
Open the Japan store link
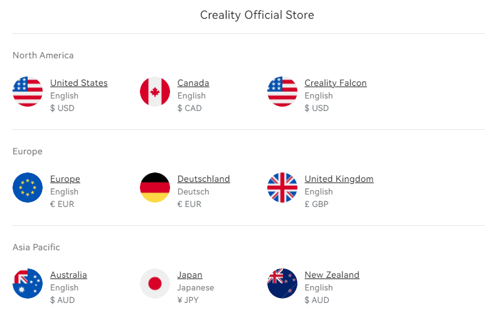(190, 275)
